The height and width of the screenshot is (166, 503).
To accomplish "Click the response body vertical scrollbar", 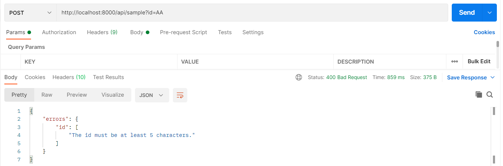I will tap(494, 135).
